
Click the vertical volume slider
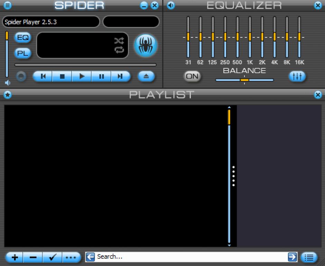[x=7, y=54]
